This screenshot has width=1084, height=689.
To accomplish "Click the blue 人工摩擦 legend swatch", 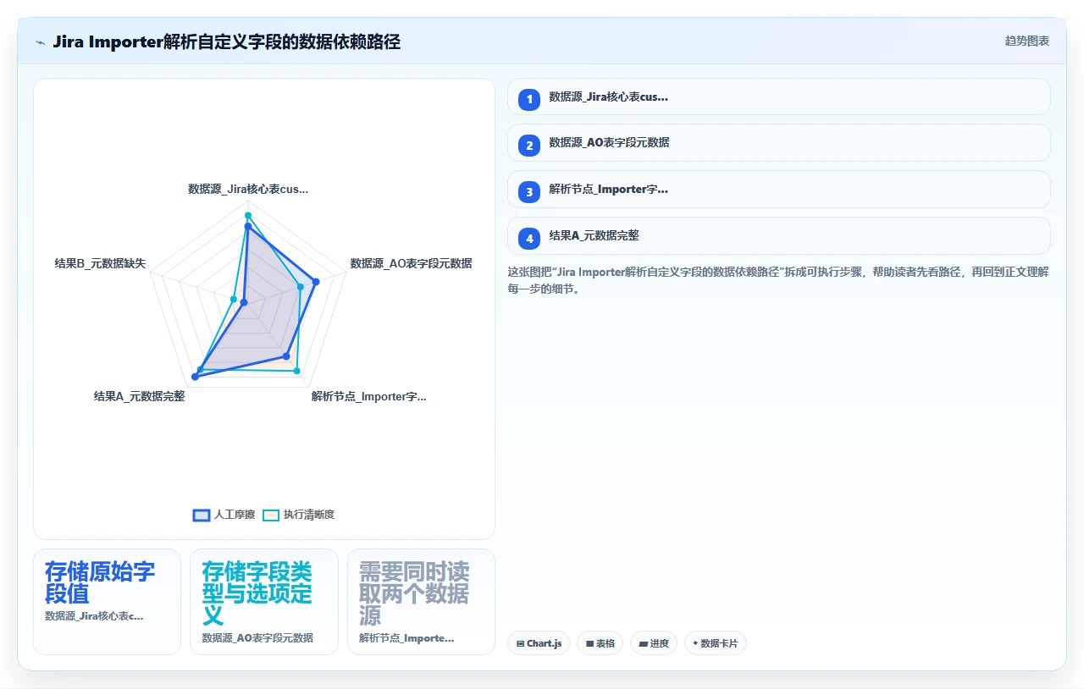I will click(x=202, y=515).
